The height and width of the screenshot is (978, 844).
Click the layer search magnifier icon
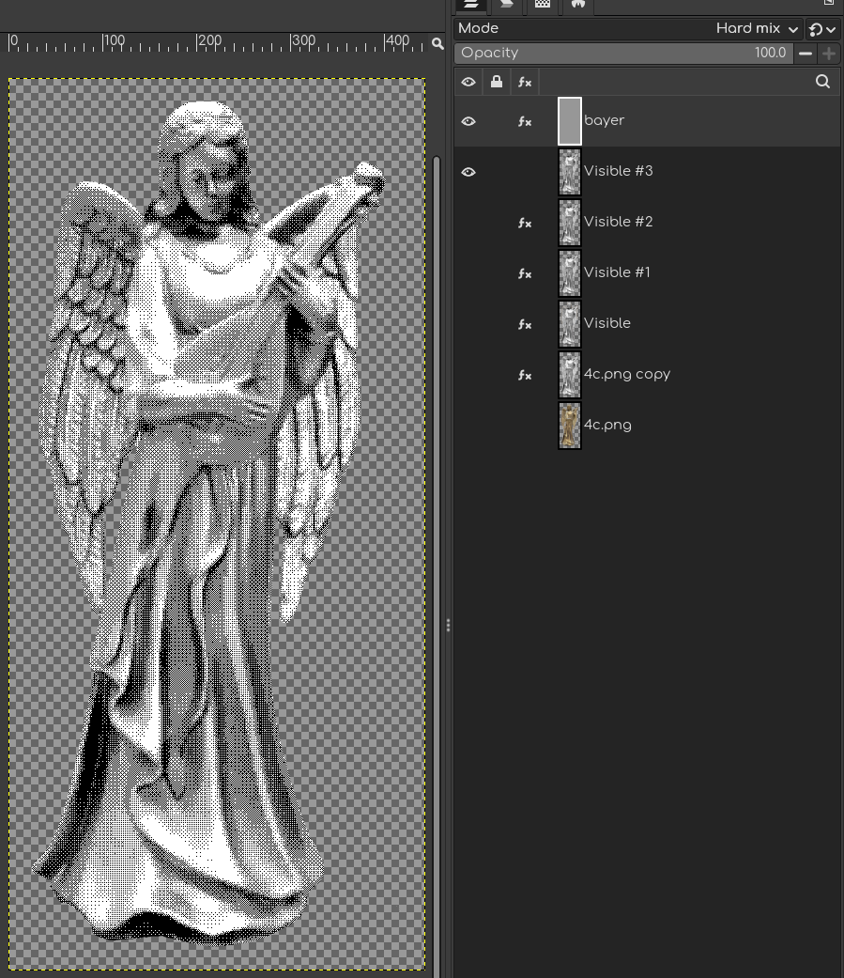pos(822,82)
